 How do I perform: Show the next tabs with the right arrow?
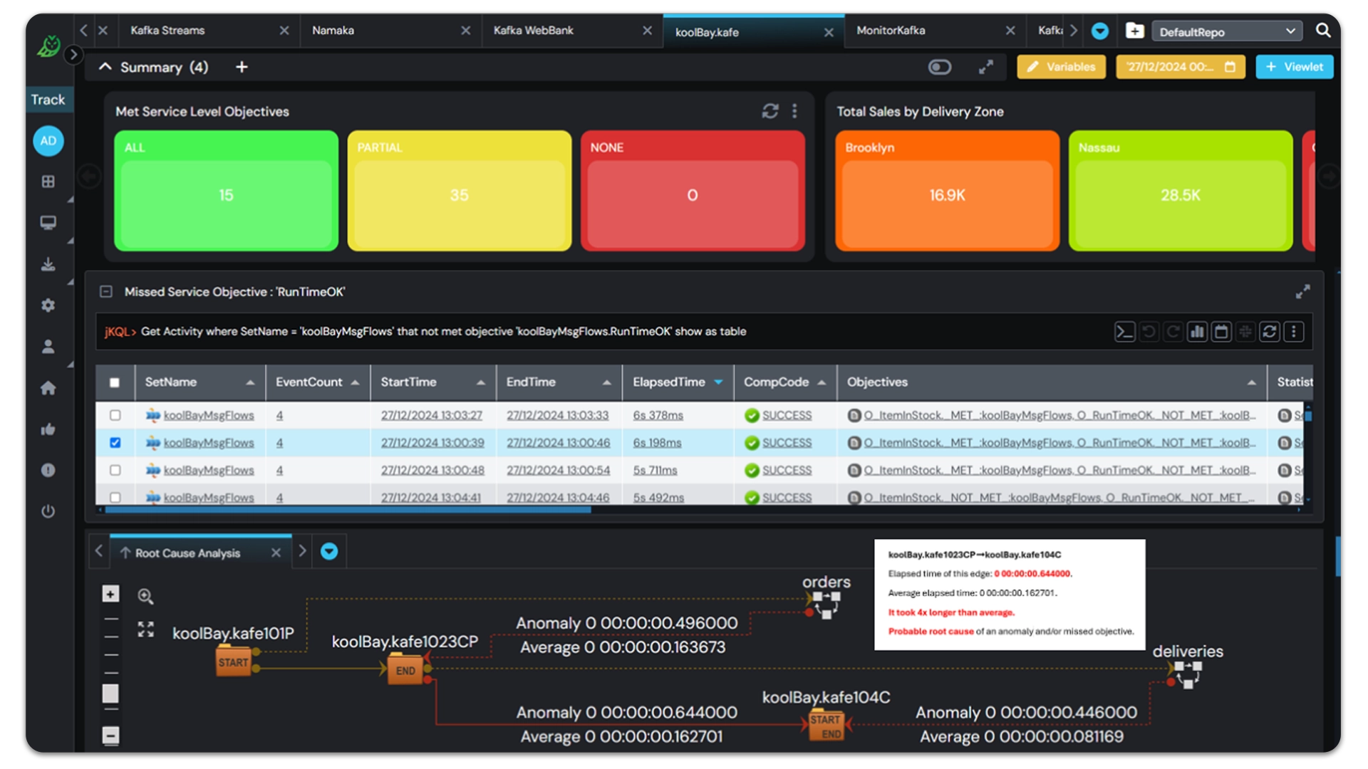point(1073,31)
